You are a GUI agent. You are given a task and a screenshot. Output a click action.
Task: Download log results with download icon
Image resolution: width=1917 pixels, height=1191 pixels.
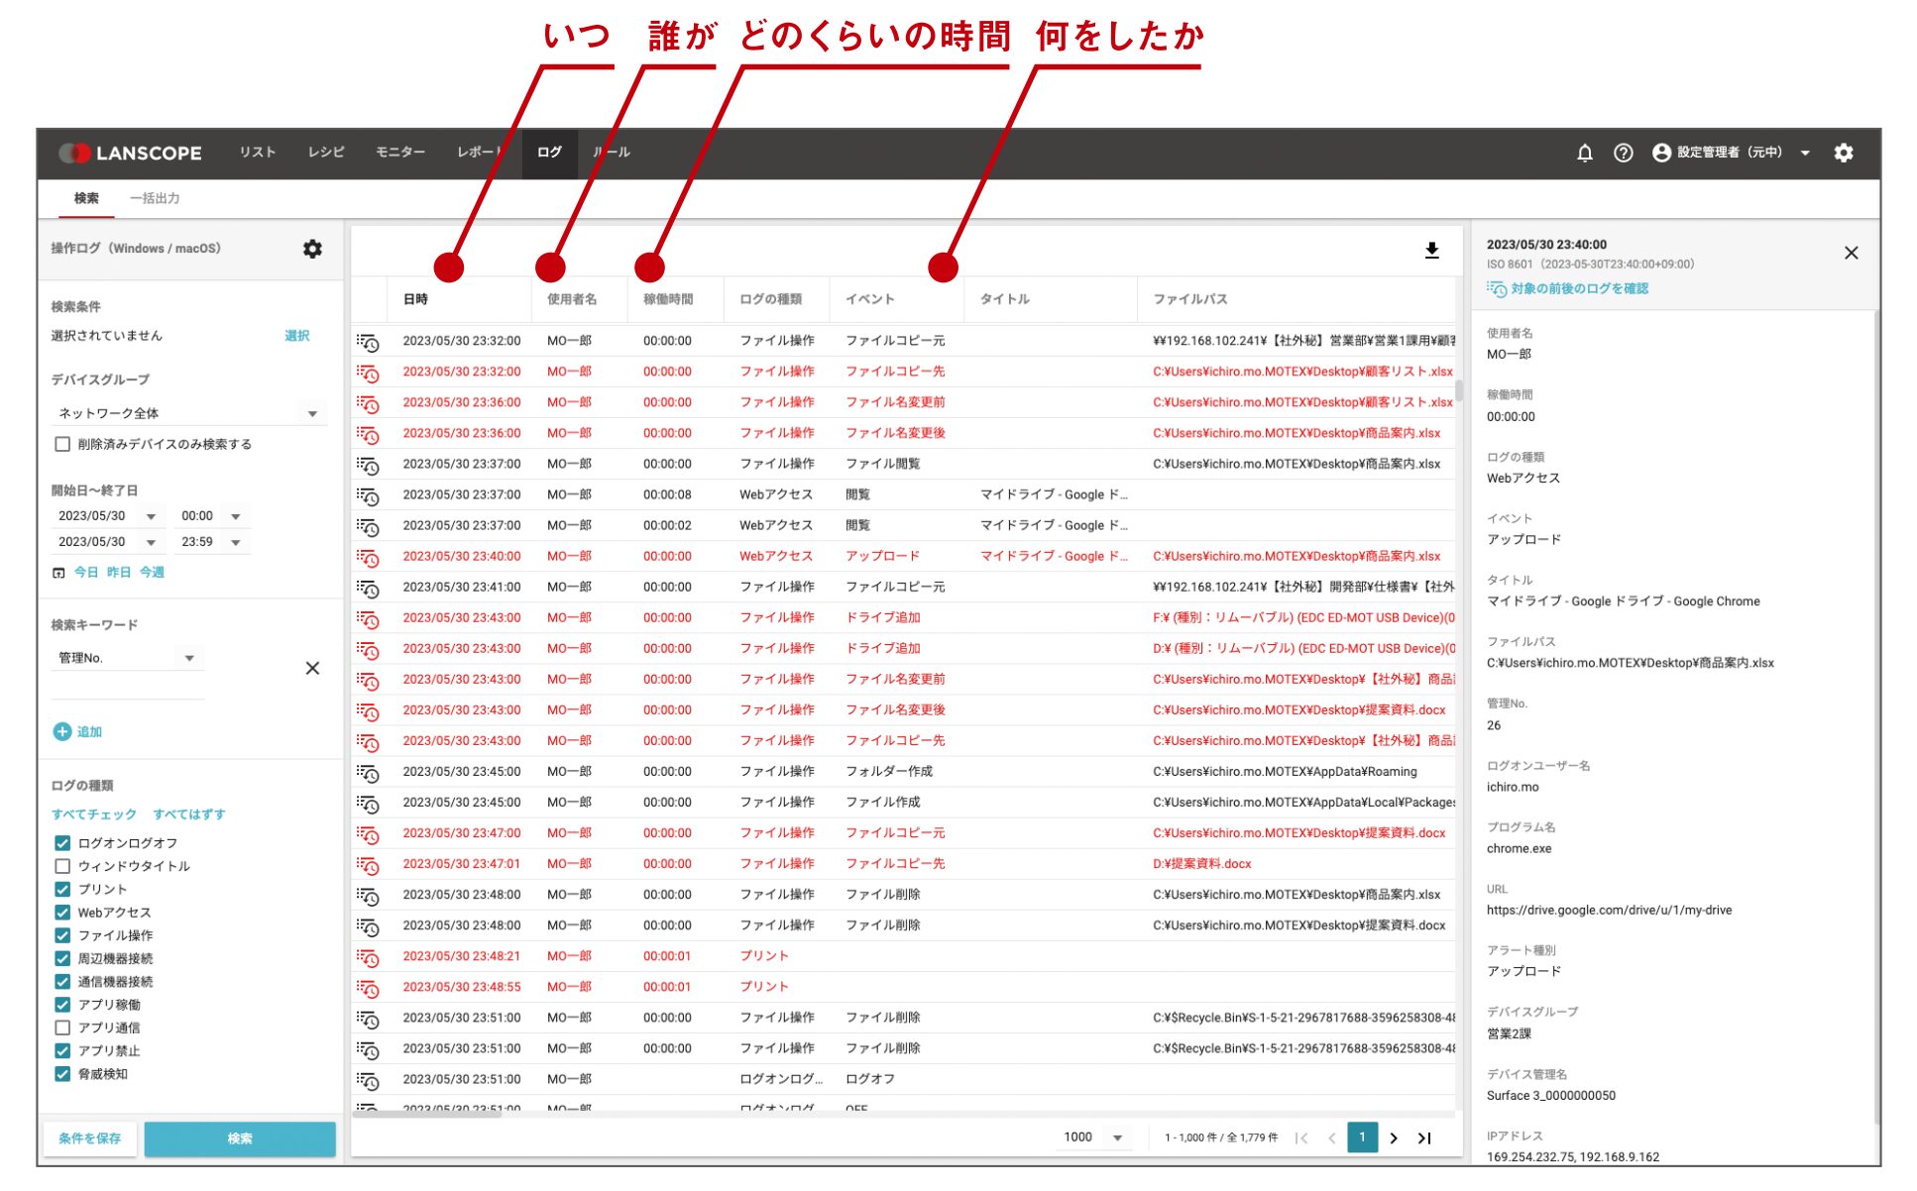(x=1431, y=251)
